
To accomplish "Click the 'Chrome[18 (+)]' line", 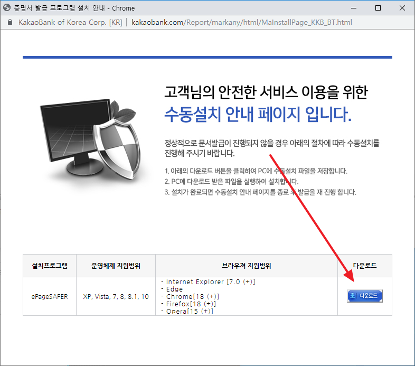I will (x=190, y=297).
